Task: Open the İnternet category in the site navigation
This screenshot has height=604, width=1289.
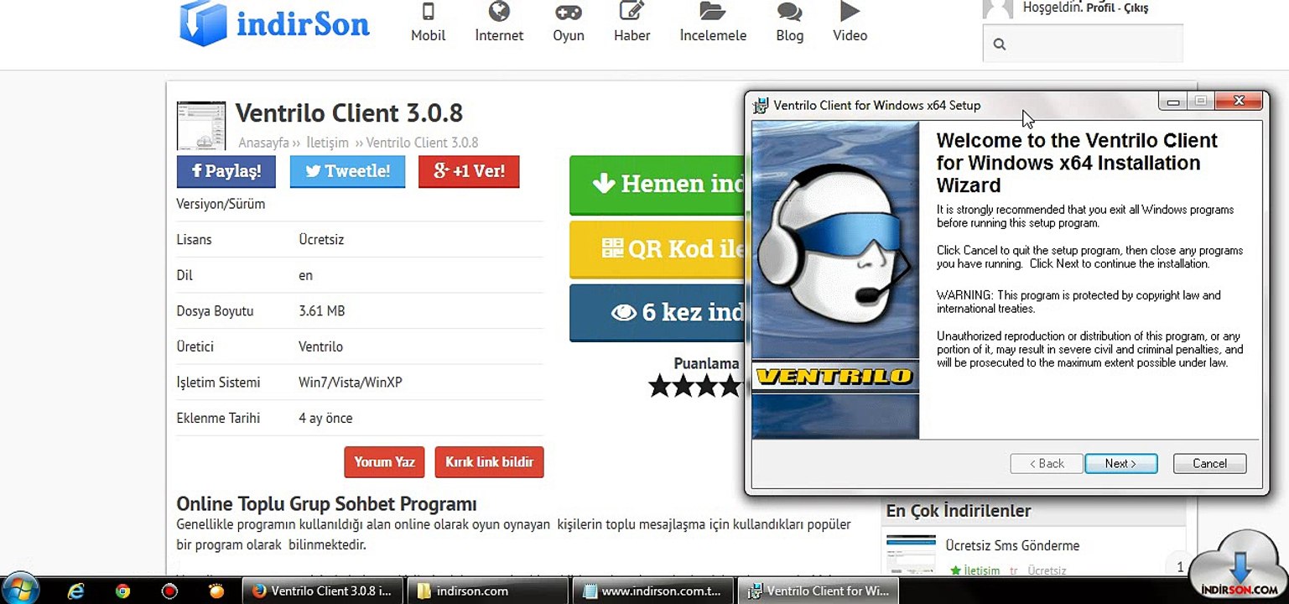Action: click(499, 23)
